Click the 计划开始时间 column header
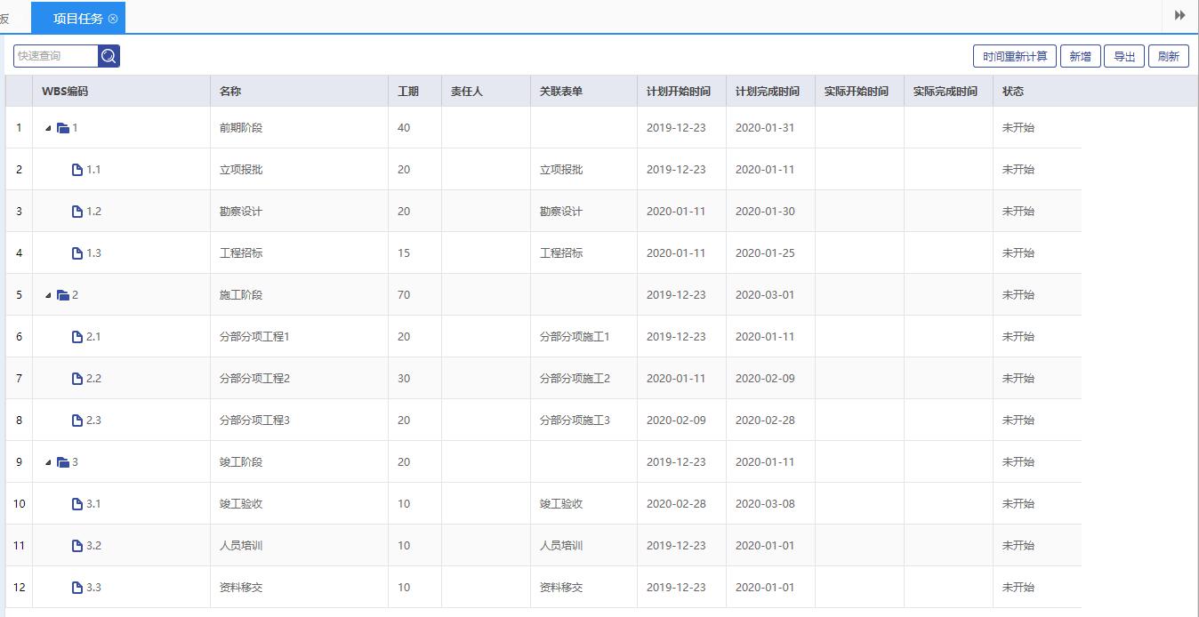1199x617 pixels. 678,92
